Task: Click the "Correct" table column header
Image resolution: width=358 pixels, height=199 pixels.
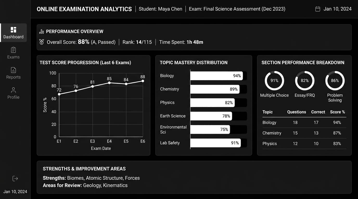Action: coord(318,112)
